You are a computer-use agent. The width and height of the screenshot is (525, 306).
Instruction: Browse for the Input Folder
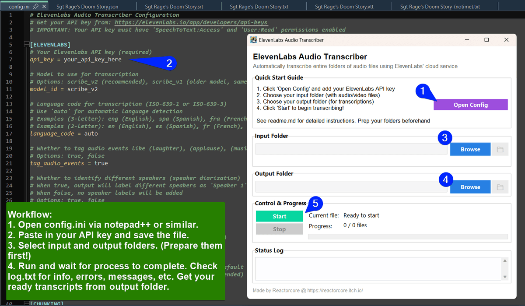(x=470, y=149)
